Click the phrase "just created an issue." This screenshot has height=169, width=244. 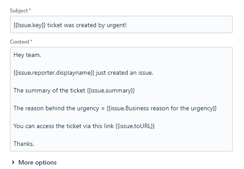pos(124,72)
